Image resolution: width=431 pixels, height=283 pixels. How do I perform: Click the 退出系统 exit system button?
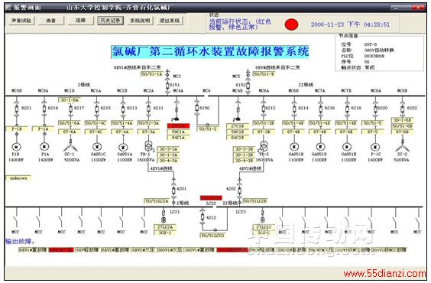pos(170,21)
